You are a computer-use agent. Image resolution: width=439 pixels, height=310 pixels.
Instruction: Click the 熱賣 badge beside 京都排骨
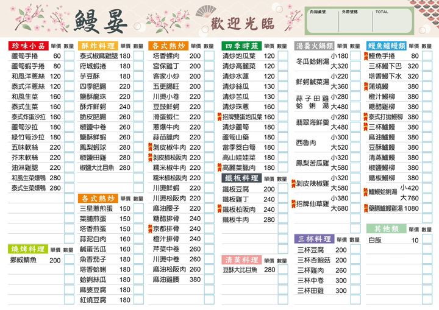pos(150,228)
